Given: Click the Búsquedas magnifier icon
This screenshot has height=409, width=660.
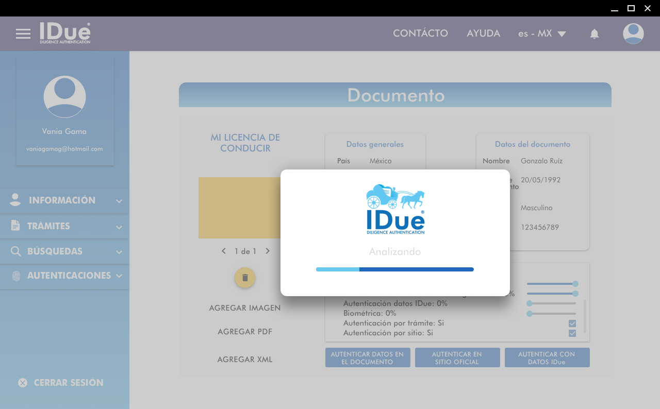Looking at the screenshot, I should coord(16,251).
